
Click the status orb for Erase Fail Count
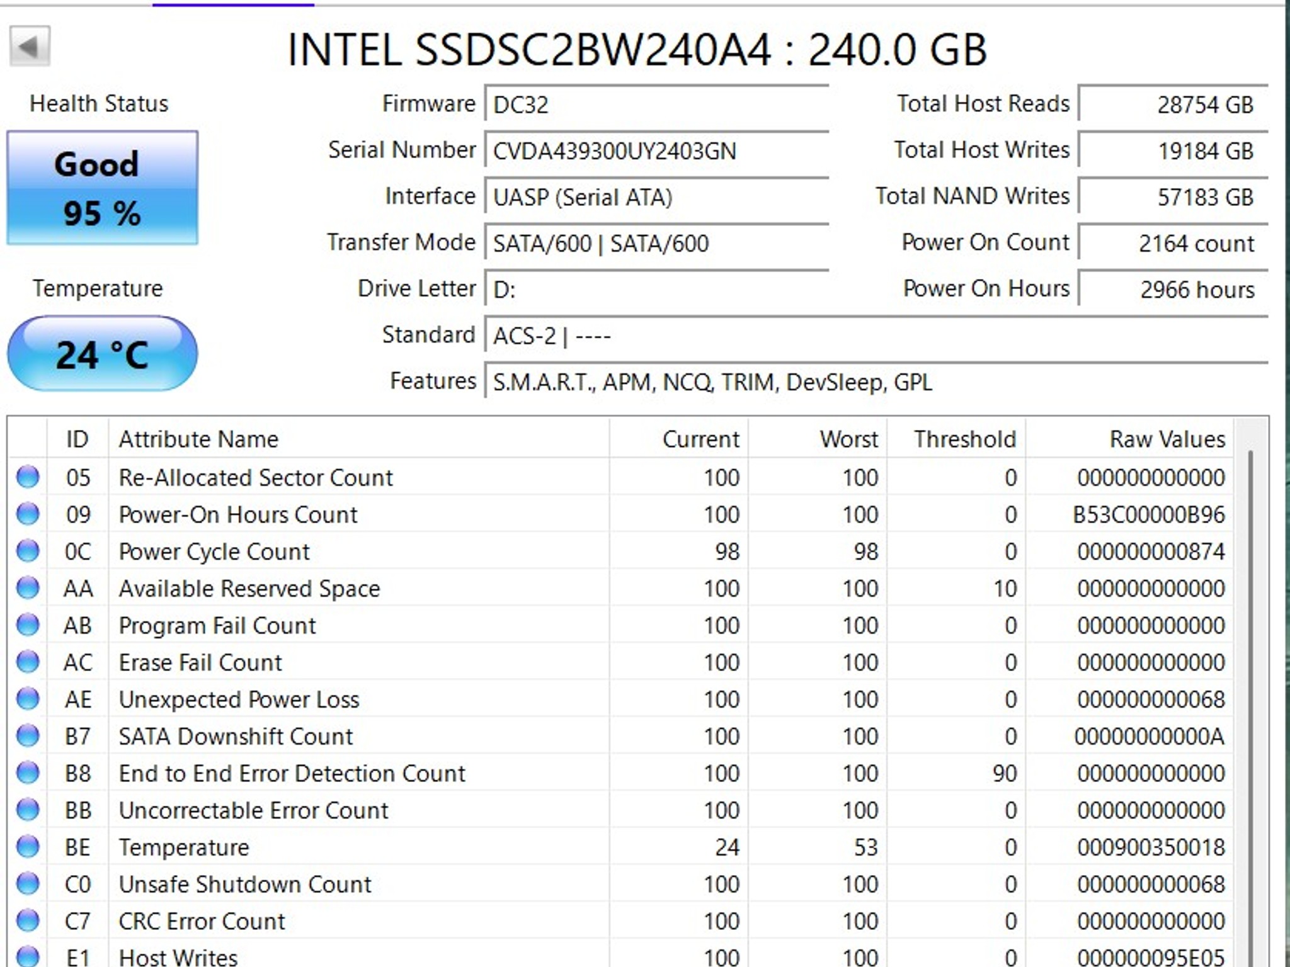click(28, 662)
